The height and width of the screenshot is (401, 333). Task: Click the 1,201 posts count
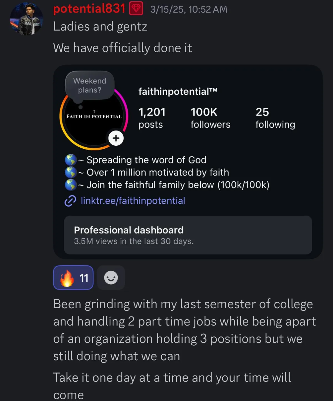[x=152, y=118]
